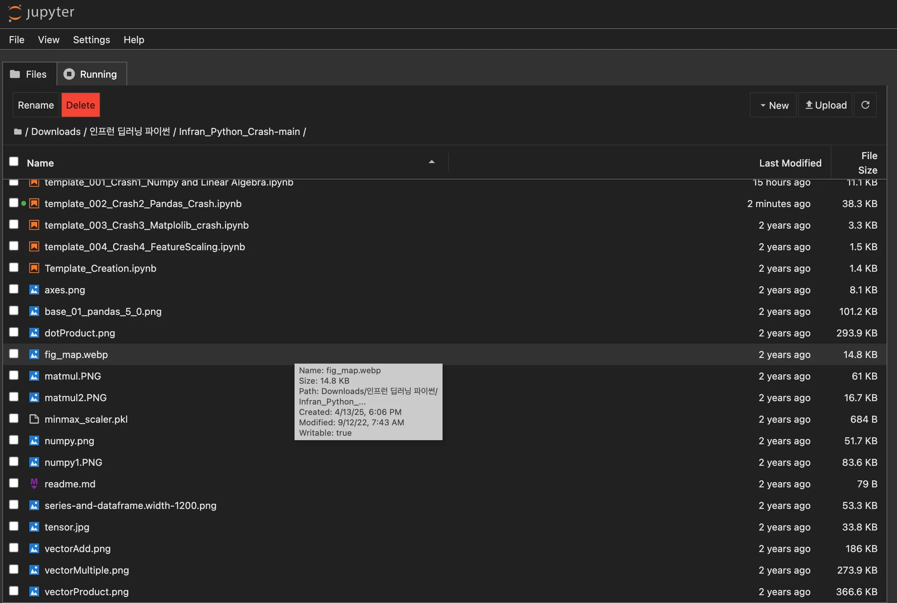Sort by Last Modified column header
The height and width of the screenshot is (603, 897).
tap(790, 163)
